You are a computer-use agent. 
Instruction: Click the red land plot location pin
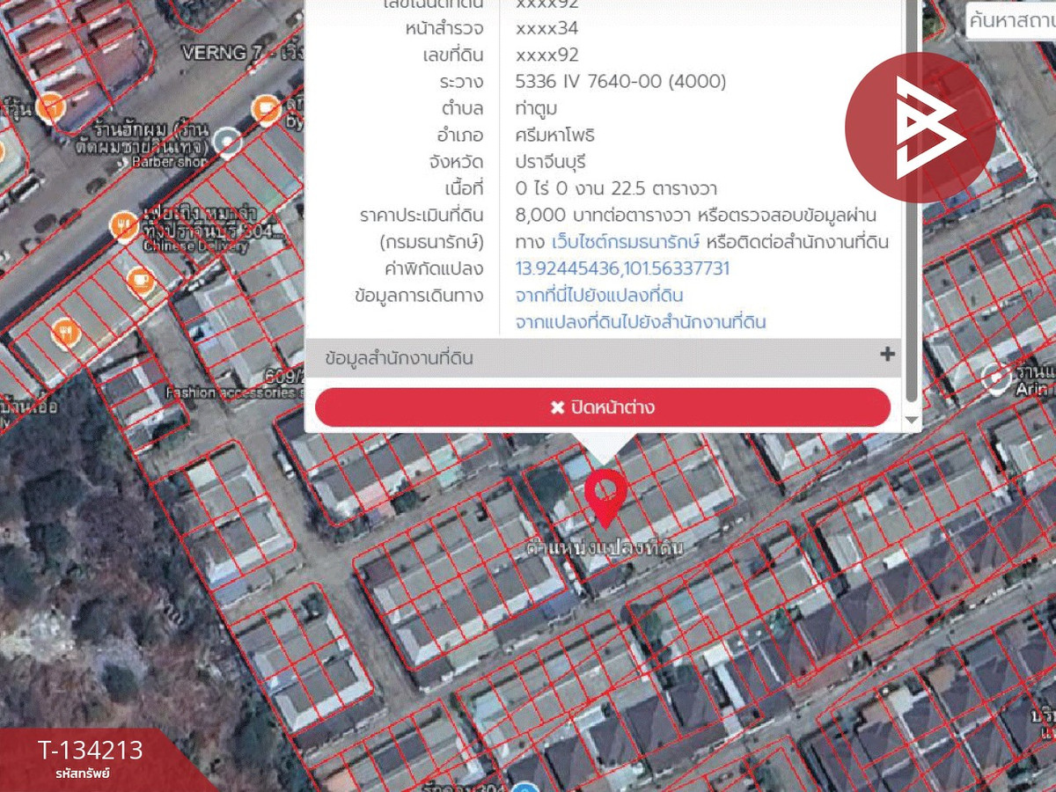[x=605, y=493]
